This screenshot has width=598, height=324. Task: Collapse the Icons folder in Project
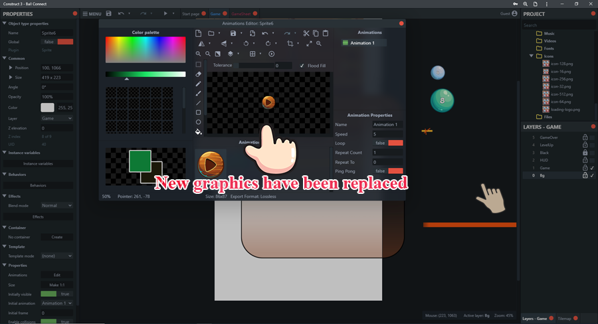[x=532, y=56]
